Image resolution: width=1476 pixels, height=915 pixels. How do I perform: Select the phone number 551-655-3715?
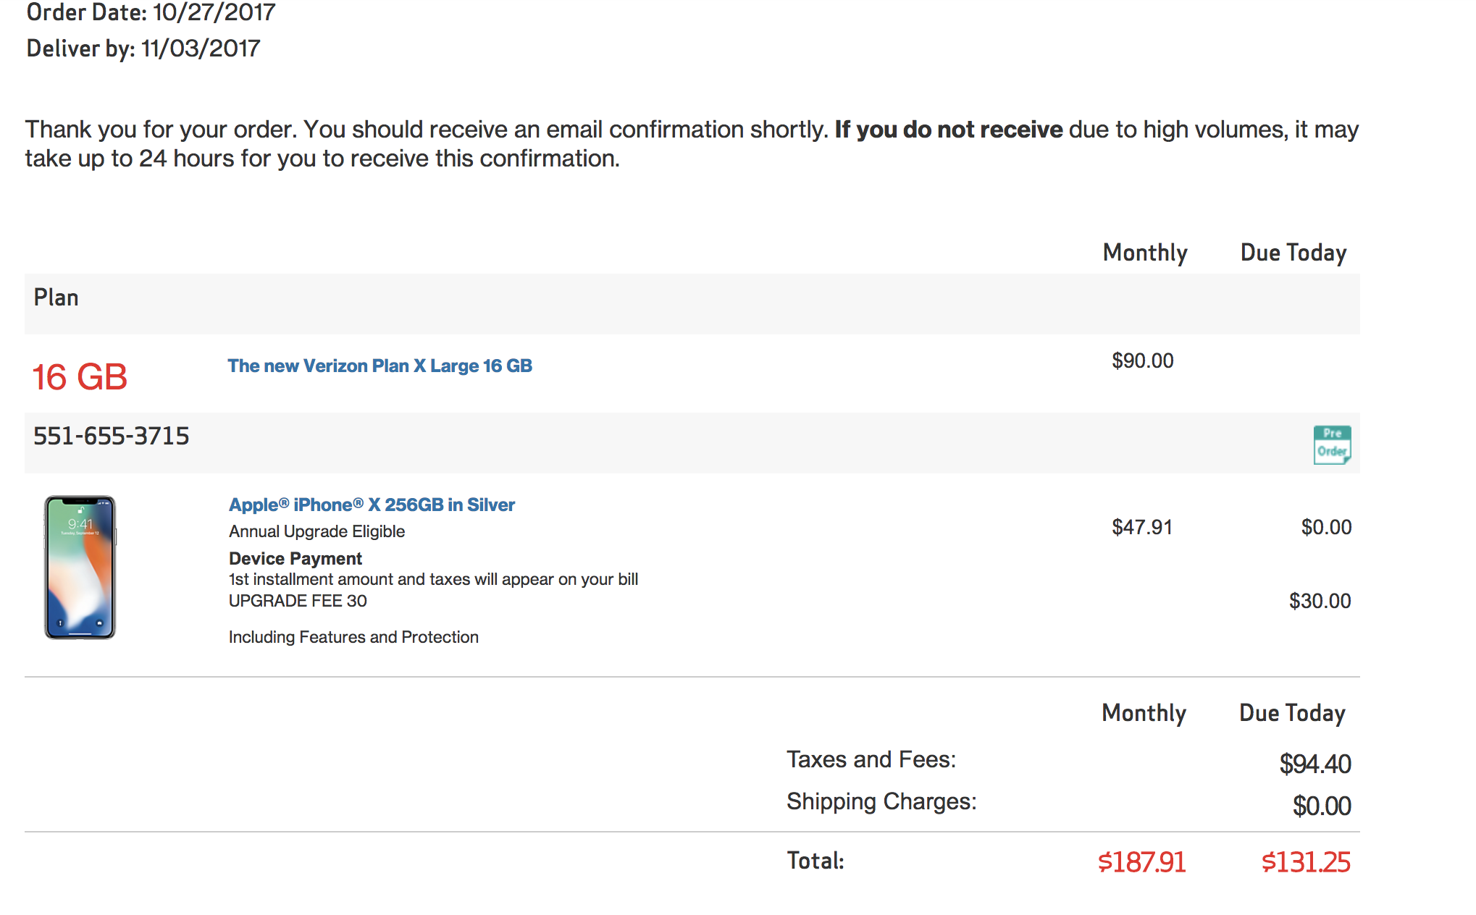(112, 436)
